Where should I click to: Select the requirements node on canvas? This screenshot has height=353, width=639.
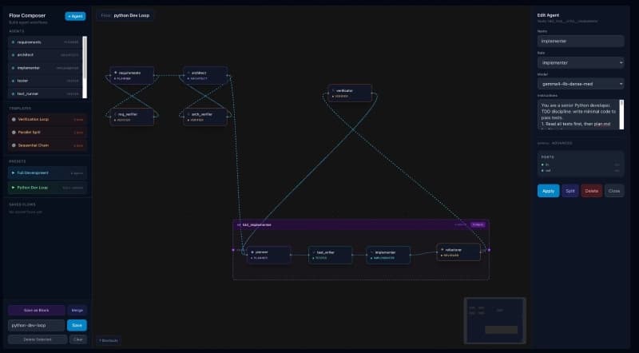(132, 75)
